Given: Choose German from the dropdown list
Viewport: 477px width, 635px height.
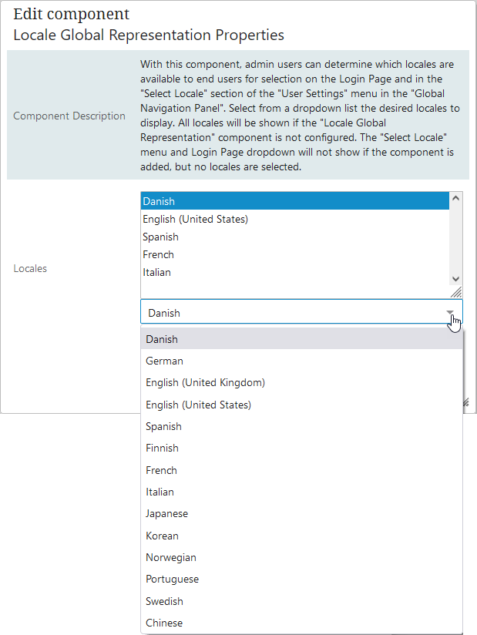Looking at the screenshot, I should 301,361.
